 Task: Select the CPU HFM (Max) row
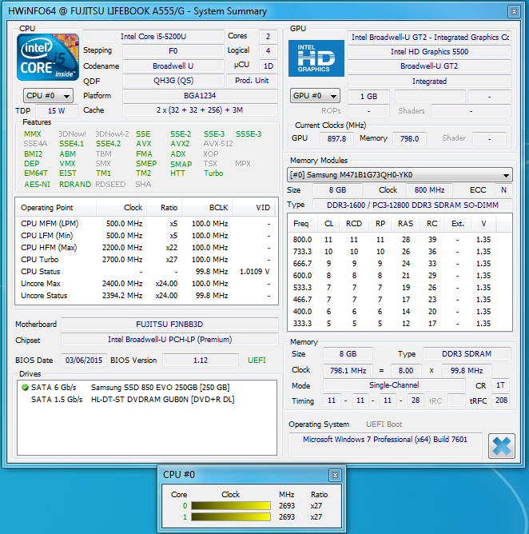(x=145, y=248)
